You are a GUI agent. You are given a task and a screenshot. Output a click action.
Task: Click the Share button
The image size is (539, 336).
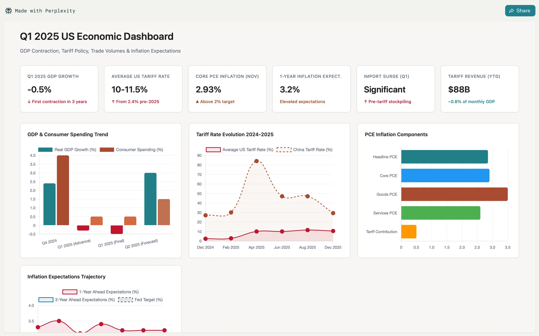(520, 11)
